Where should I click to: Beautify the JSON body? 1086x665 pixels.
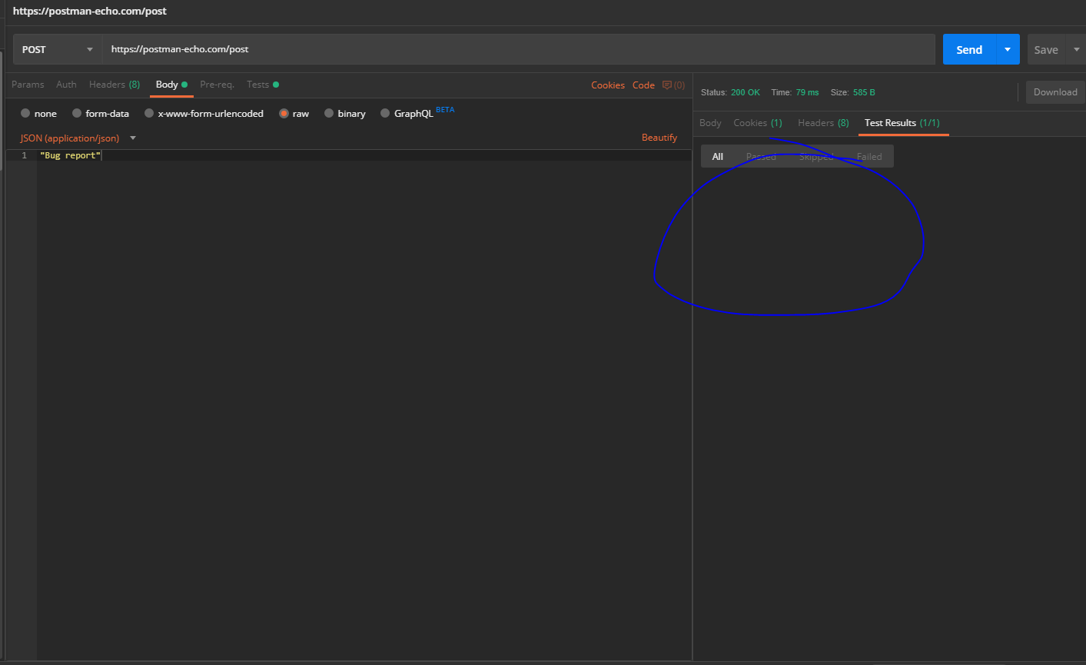[x=659, y=137]
